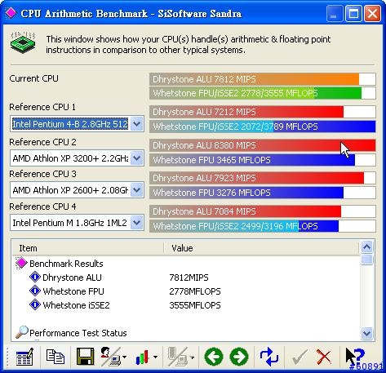Click Dhrystone ALU 8380 MIPS bar
This screenshot has width=386, height=373.
pyautogui.click(x=263, y=145)
